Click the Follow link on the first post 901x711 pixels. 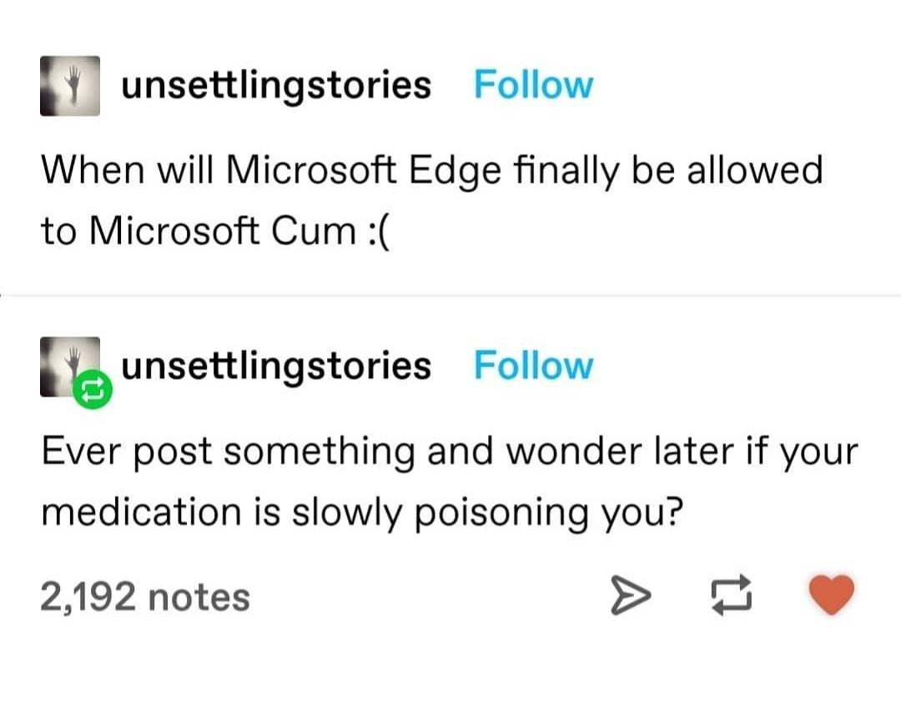click(x=533, y=83)
